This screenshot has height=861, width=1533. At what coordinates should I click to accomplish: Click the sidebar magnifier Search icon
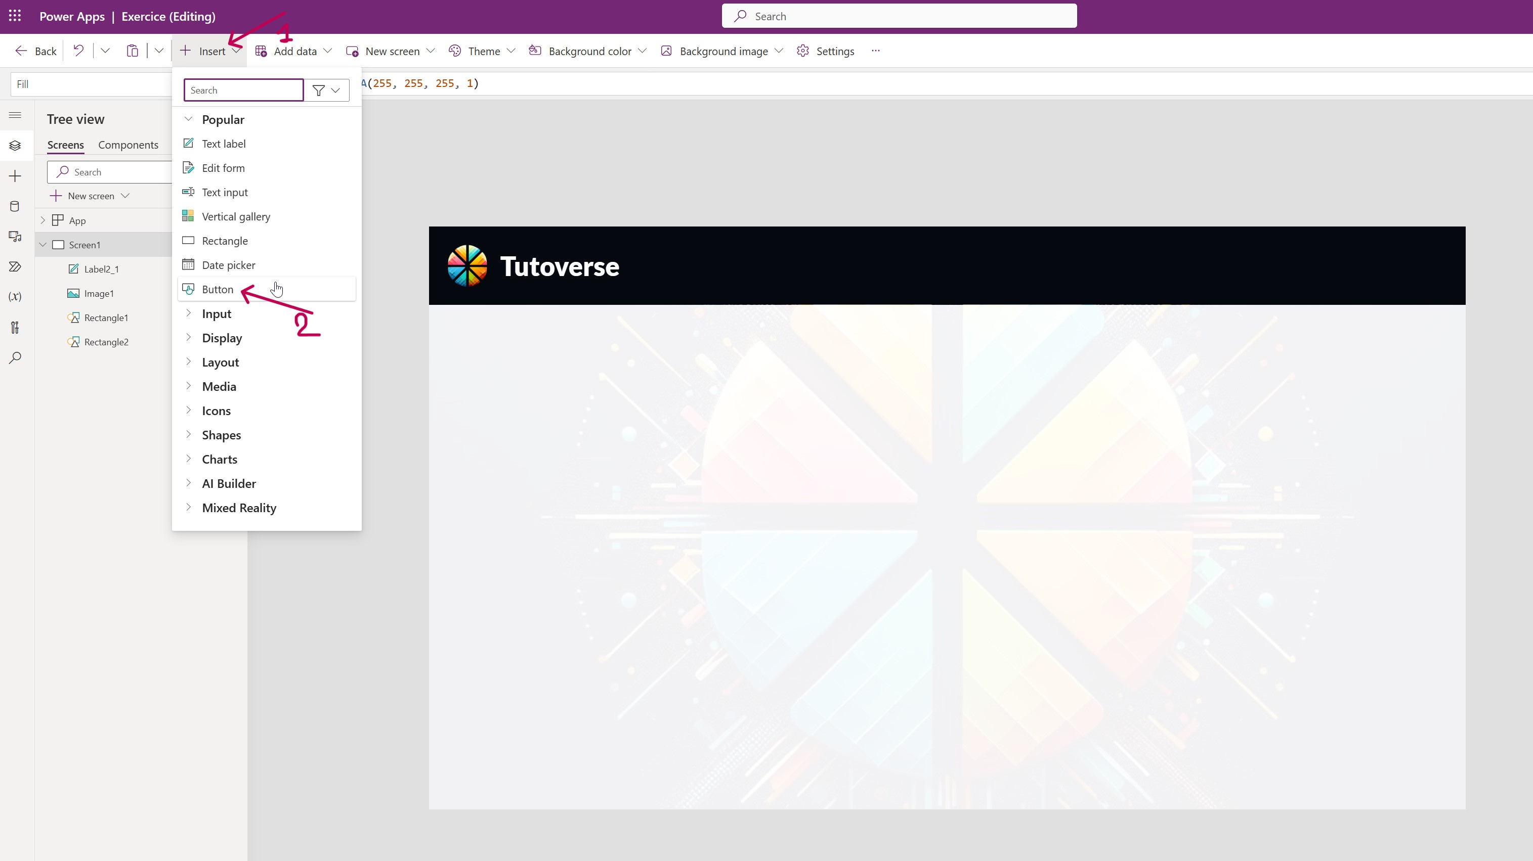tap(15, 357)
